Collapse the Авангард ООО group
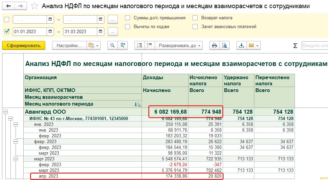Viewport: 328px width, 180px height. [6, 112]
